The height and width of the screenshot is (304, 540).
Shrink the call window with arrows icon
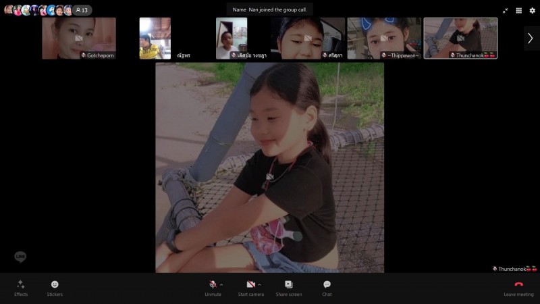[505, 10]
